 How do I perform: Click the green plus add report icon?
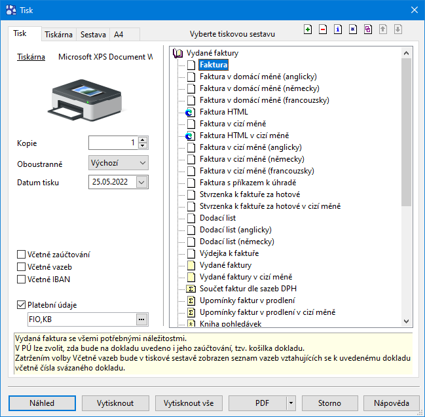[x=308, y=29]
